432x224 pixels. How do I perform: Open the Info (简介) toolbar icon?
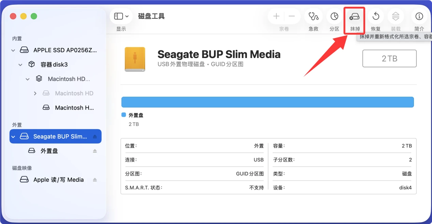pos(419,16)
